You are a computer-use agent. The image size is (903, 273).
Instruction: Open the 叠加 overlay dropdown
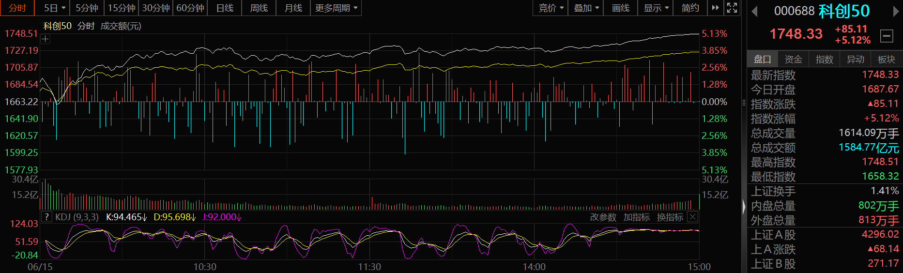pos(586,8)
